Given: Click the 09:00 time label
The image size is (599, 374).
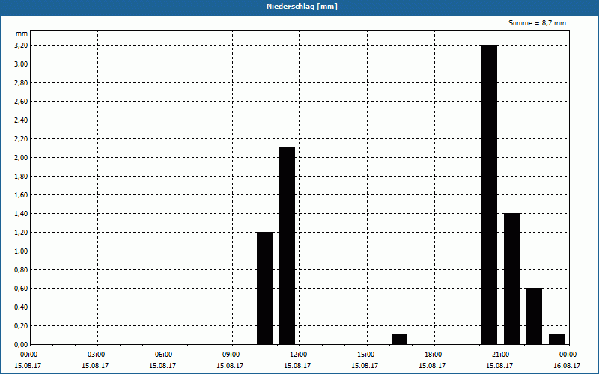Looking at the screenshot, I should (x=231, y=355).
